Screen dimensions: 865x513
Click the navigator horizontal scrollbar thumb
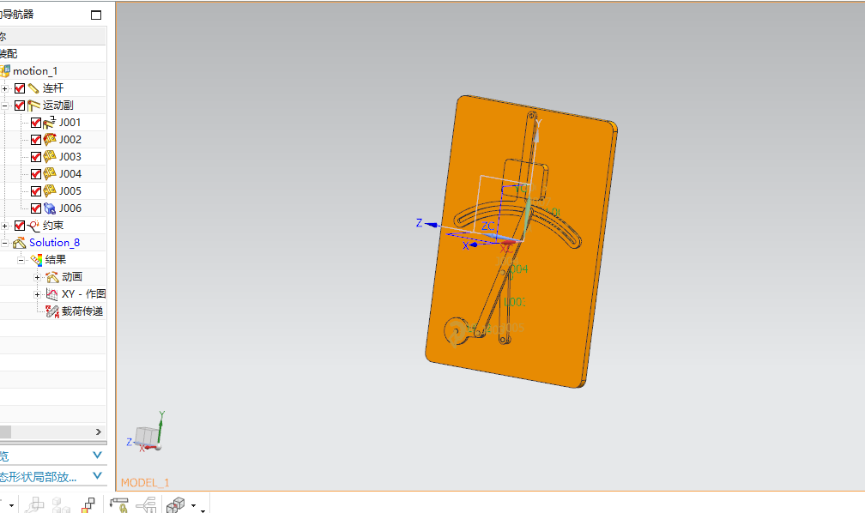click(5, 432)
